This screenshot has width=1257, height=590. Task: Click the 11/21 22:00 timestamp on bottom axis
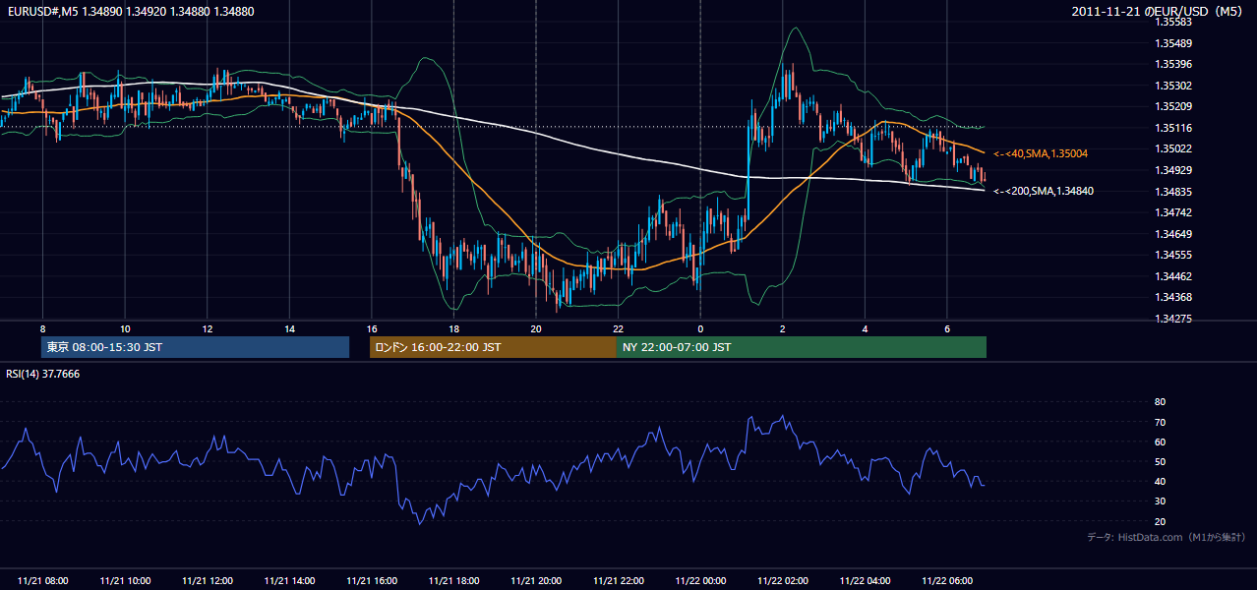click(x=619, y=581)
